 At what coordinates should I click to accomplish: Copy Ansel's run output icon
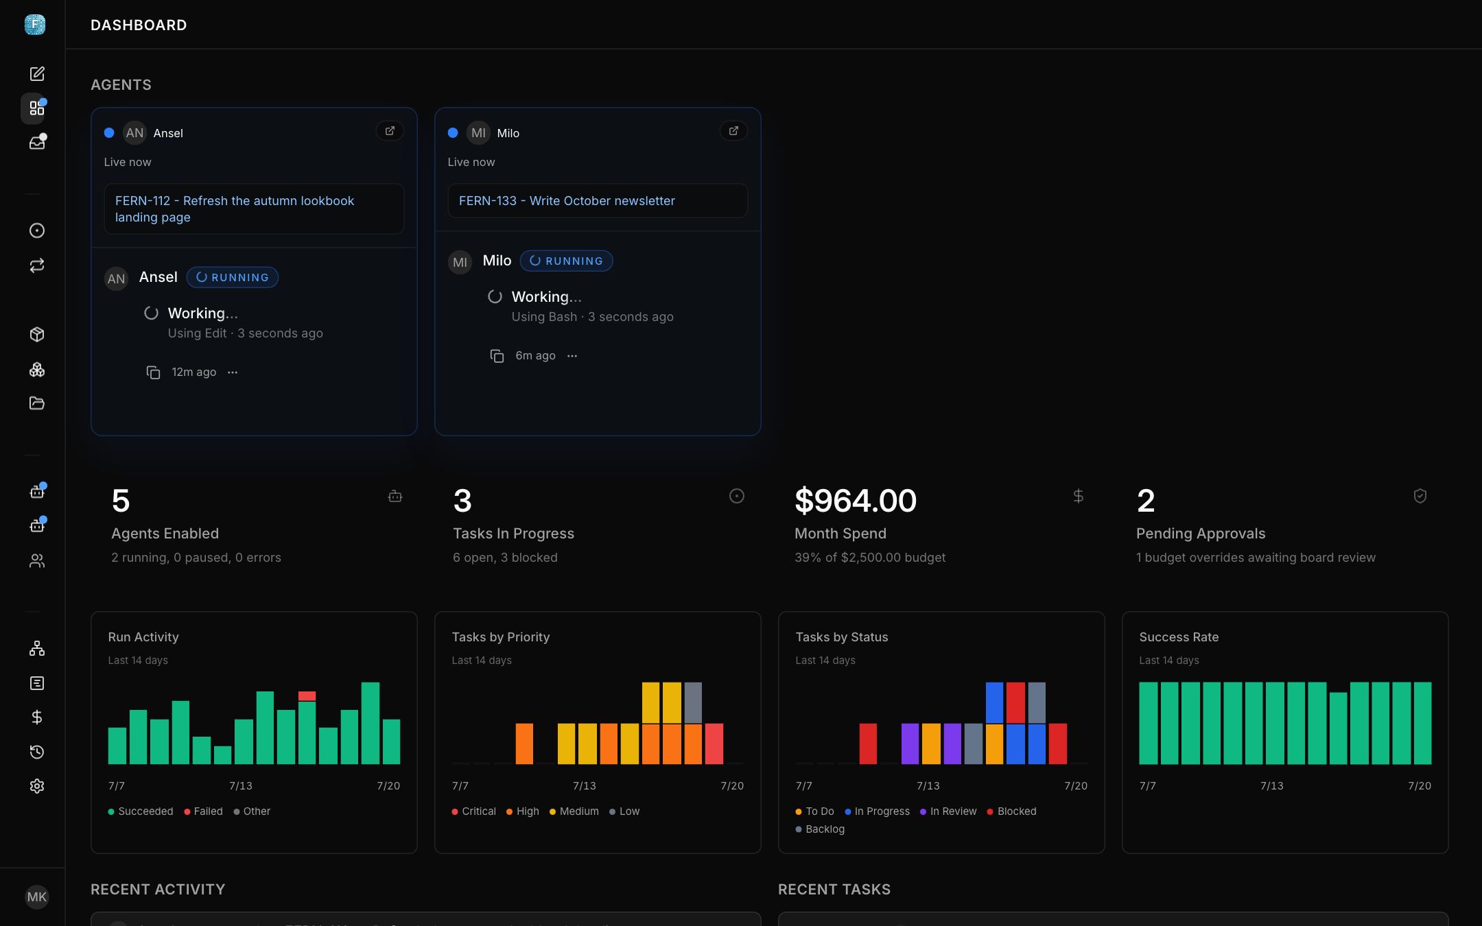tap(153, 372)
